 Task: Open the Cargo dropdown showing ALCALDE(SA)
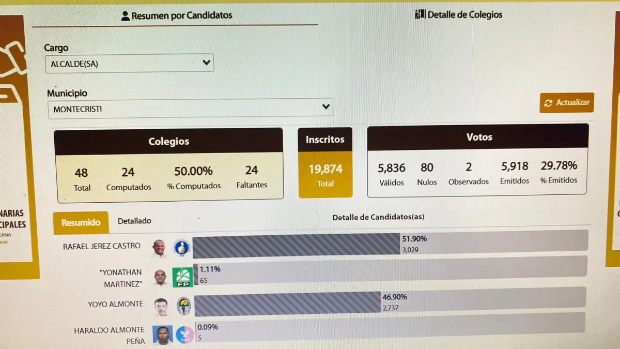[x=129, y=64]
